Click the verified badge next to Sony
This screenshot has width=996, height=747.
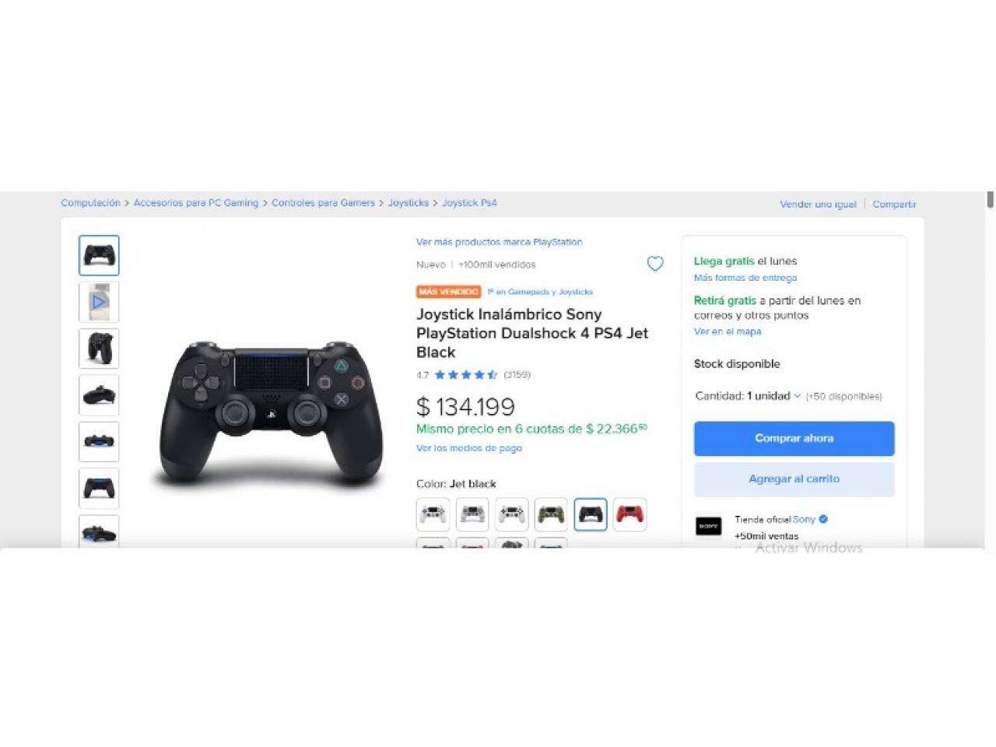click(823, 519)
